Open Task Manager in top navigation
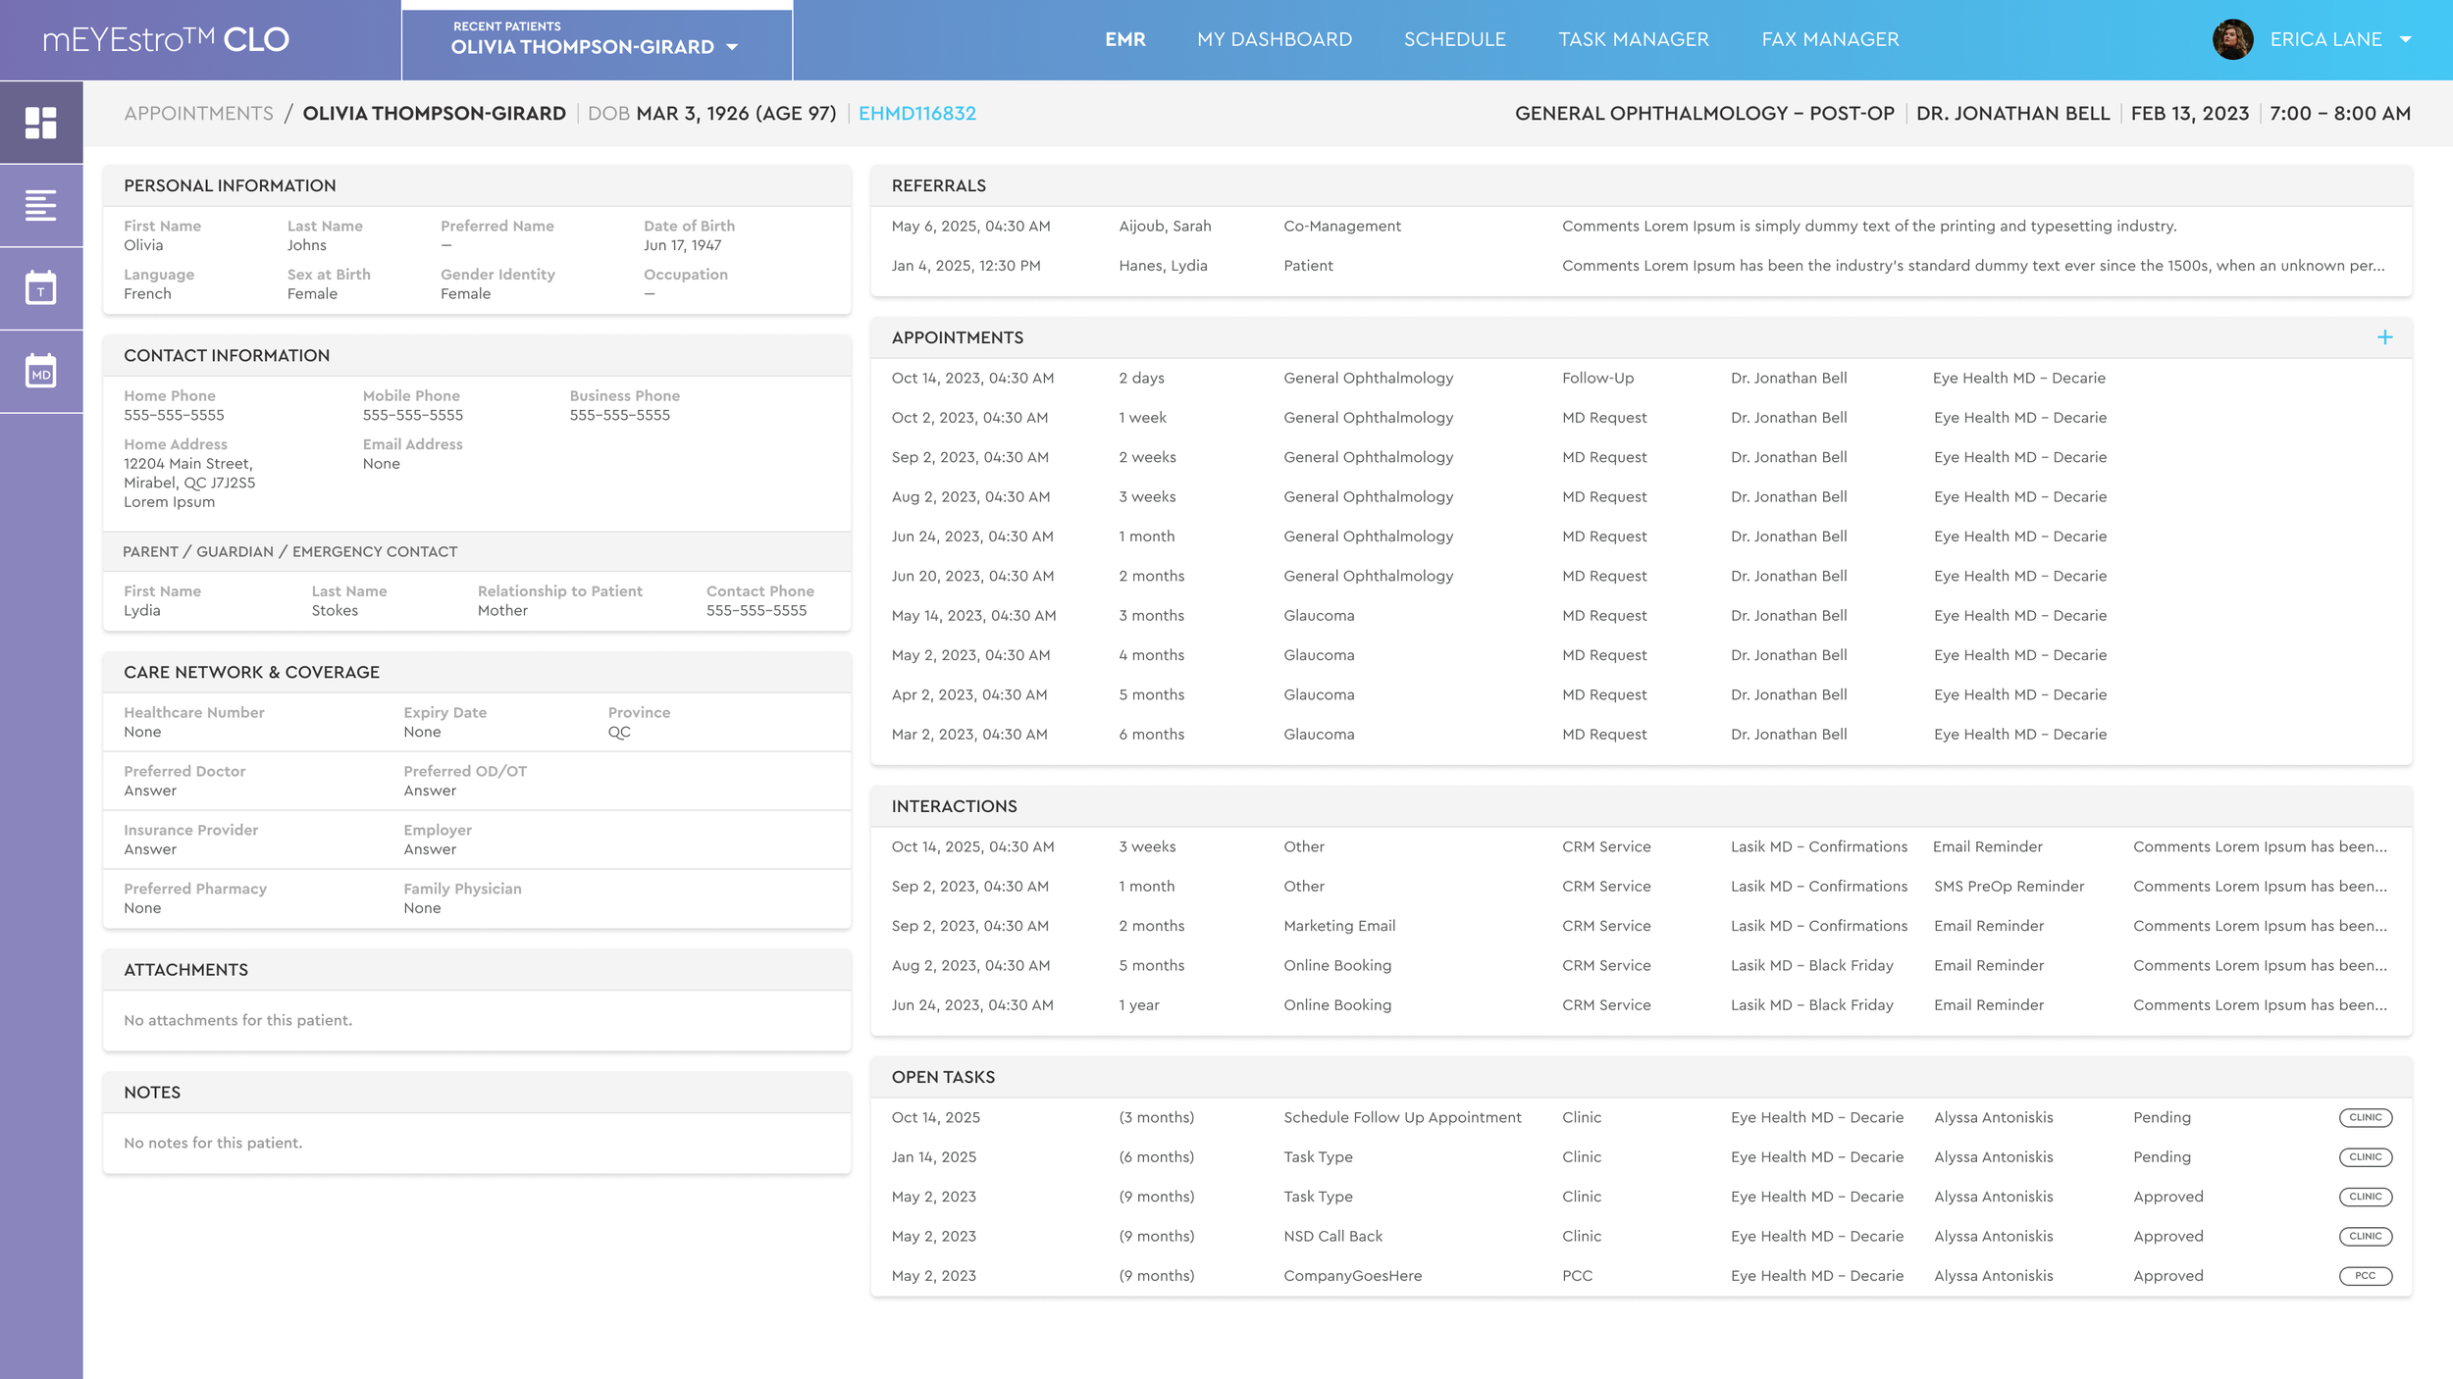 click(x=1633, y=40)
